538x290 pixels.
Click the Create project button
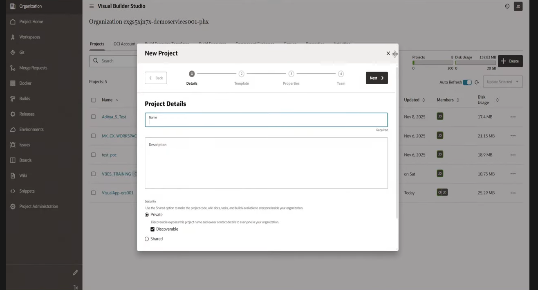[511, 61]
